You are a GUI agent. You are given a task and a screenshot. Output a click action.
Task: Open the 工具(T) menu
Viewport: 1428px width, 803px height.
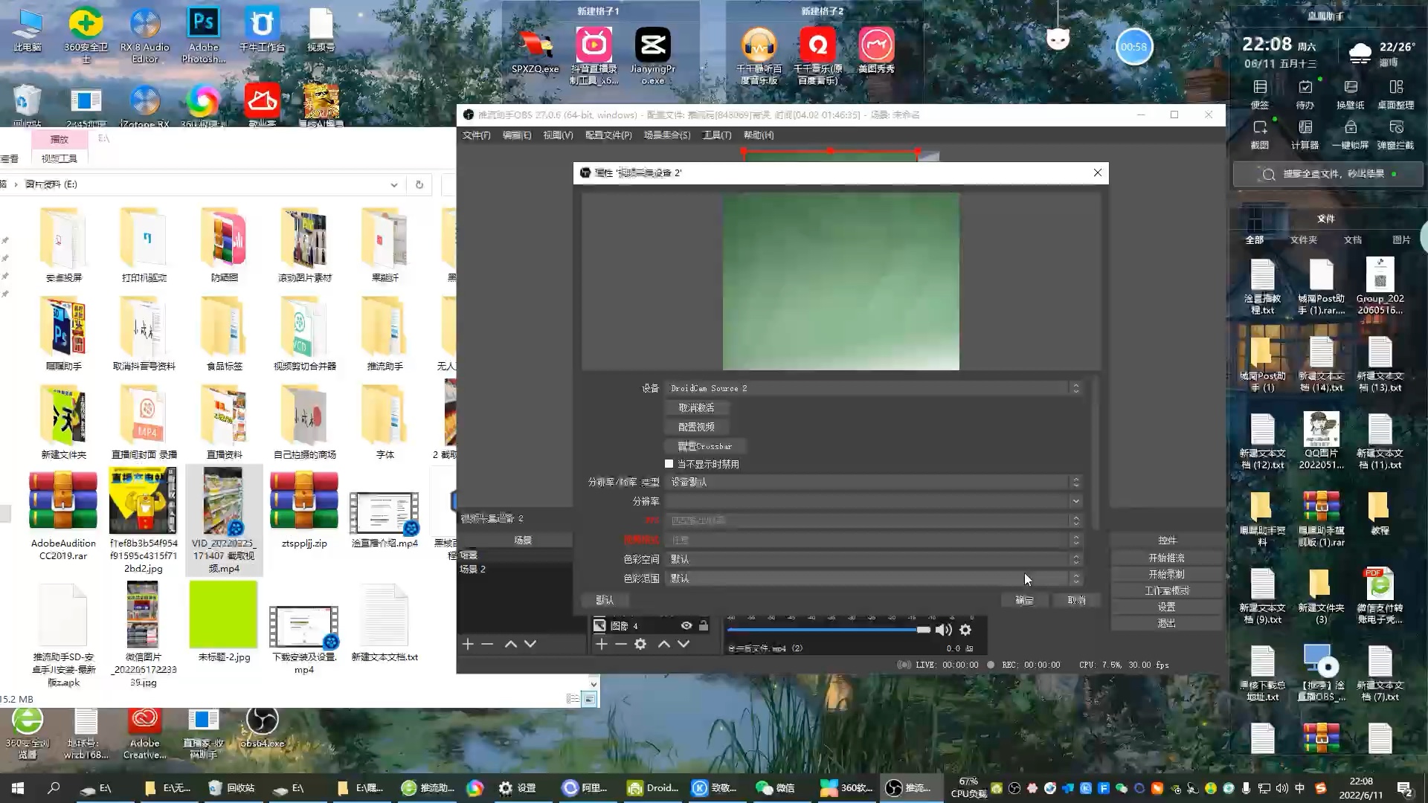click(717, 135)
